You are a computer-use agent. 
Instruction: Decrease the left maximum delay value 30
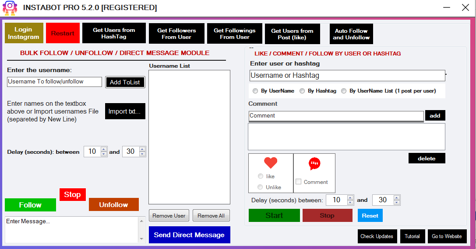tap(142, 154)
